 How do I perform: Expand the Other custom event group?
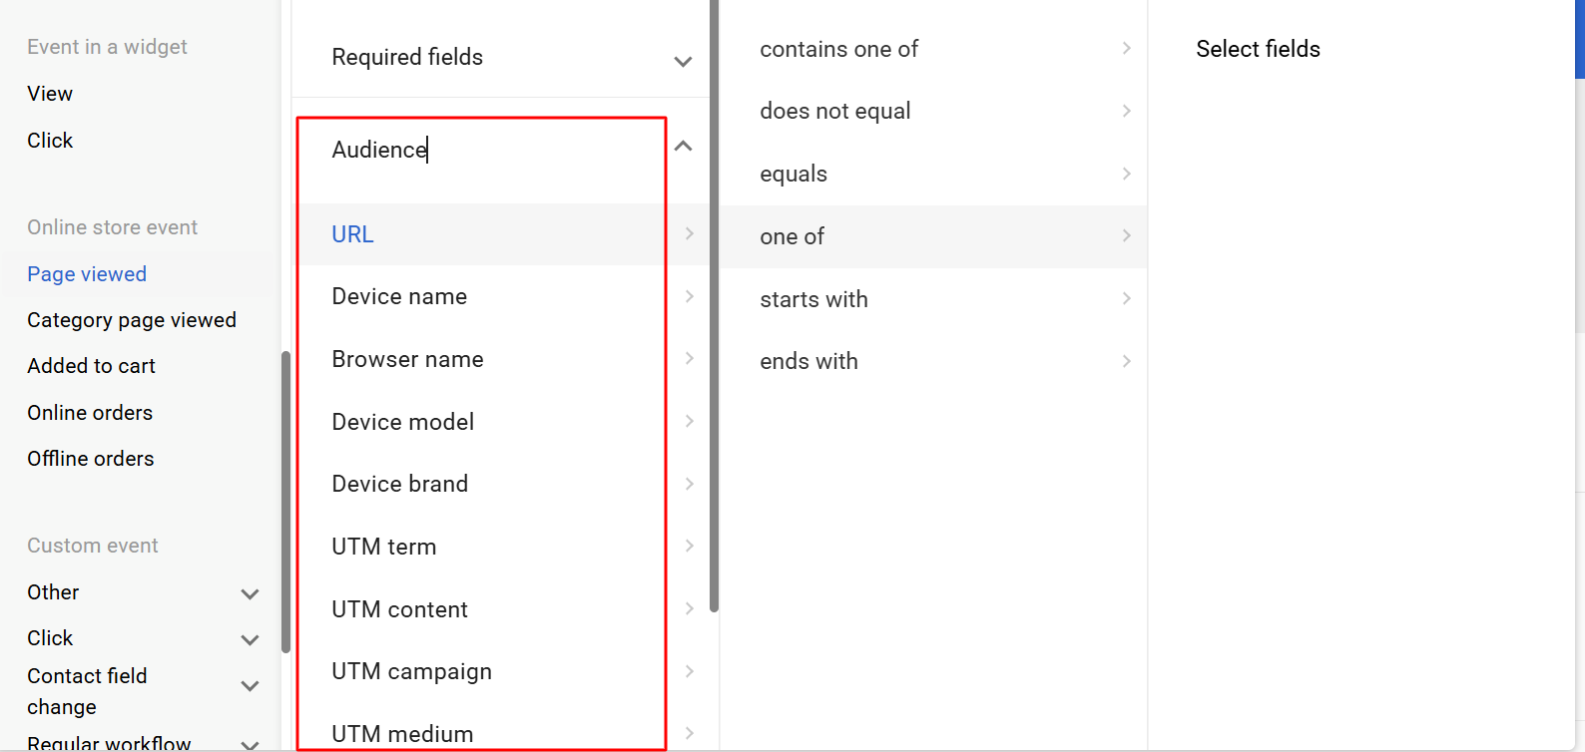pos(250,594)
